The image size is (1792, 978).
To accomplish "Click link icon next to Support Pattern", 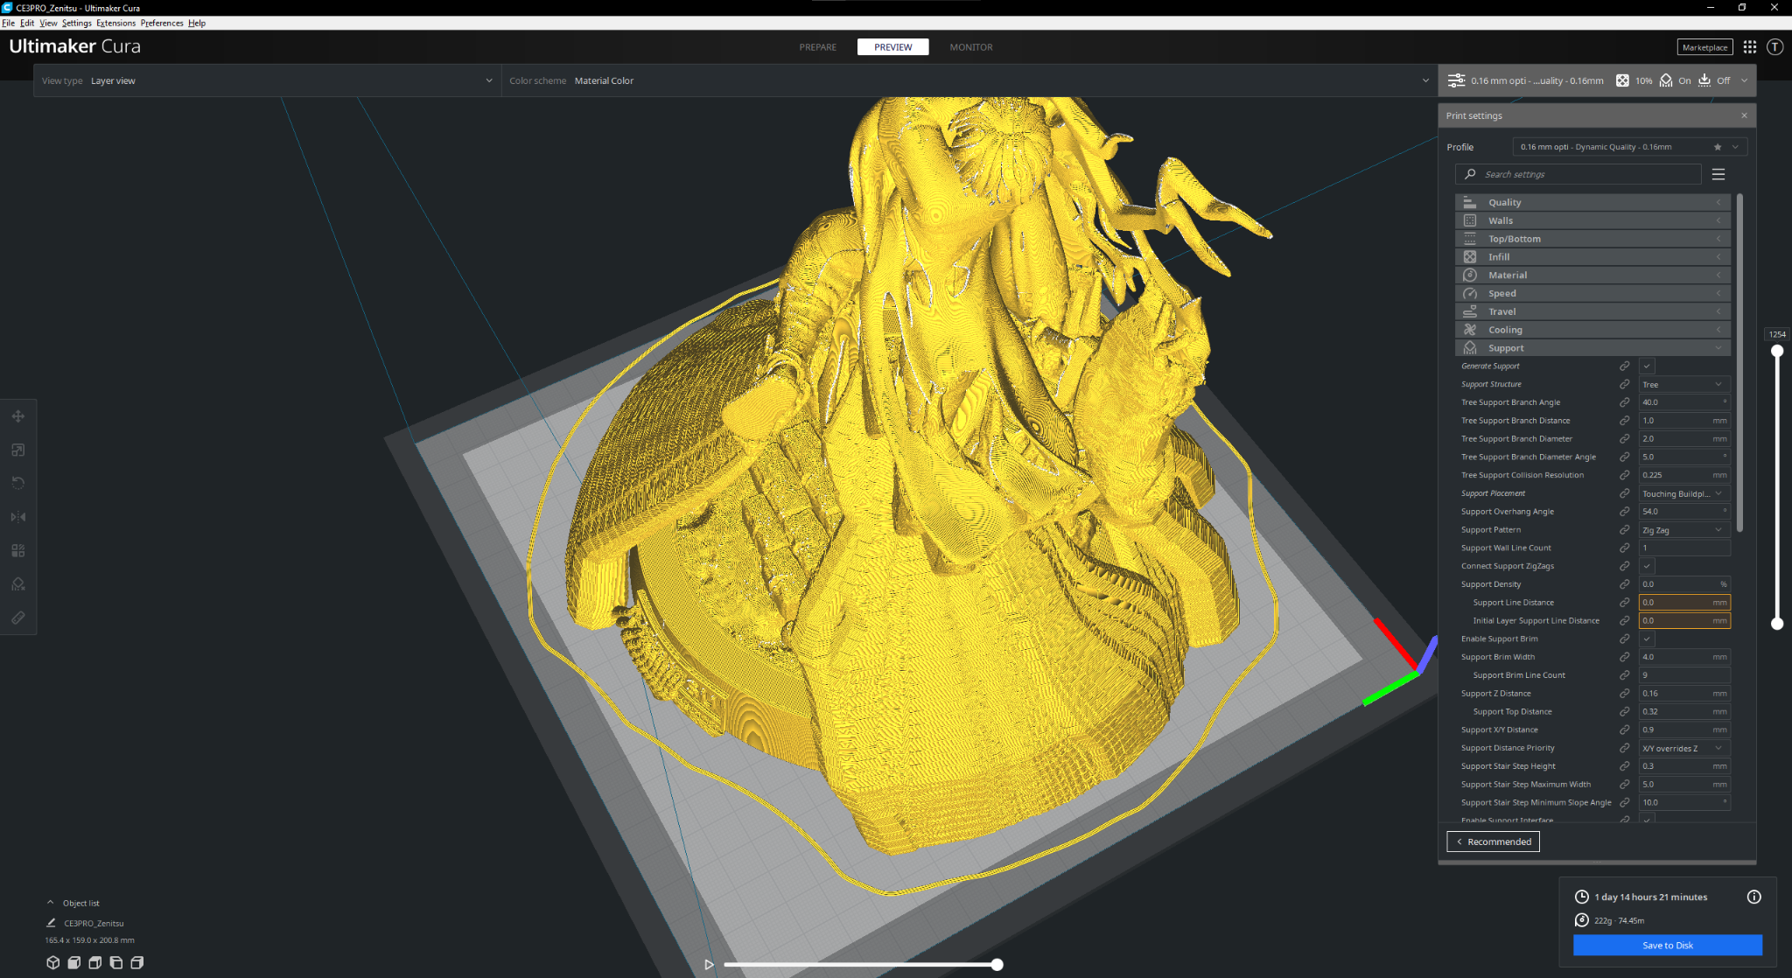I will pyautogui.click(x=1625, y=530).
